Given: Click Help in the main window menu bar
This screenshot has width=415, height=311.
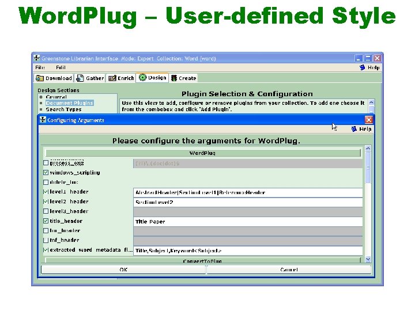Looking at the screenshot, I should point(369,67).
